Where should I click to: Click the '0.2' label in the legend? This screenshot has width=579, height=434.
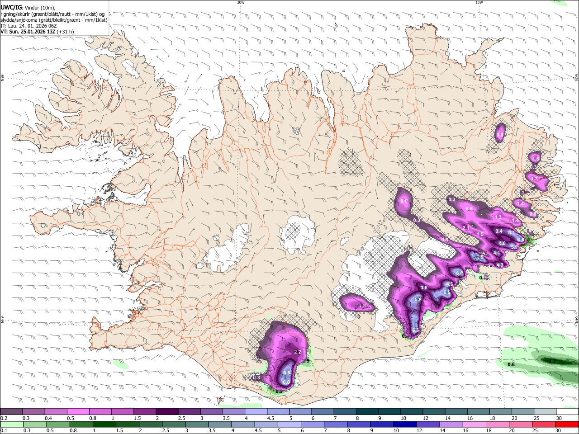(x=4, y=418)
